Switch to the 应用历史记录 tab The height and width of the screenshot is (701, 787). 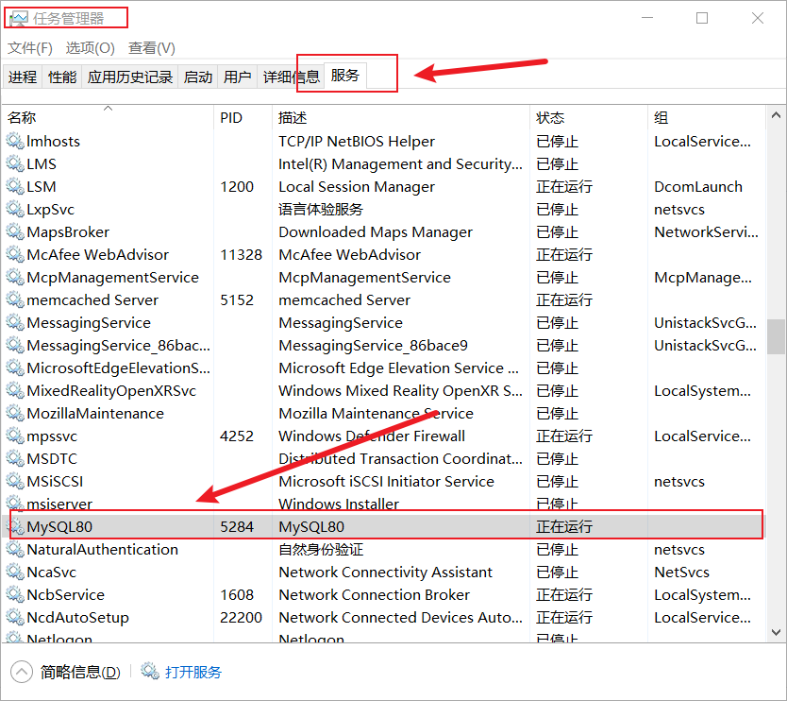coord(130,77)
